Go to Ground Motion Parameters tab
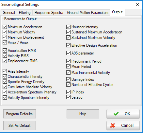 point(87,13)
